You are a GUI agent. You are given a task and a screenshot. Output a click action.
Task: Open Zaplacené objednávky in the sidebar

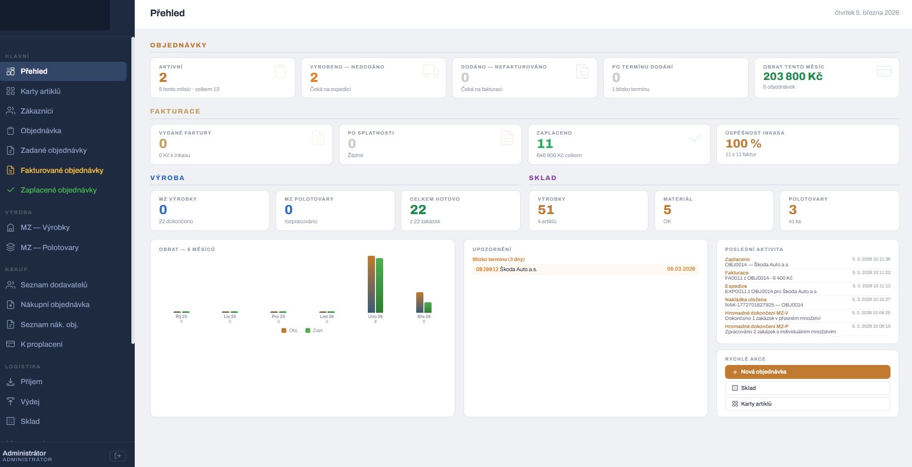pyautogui.click(x=58, y=190)
